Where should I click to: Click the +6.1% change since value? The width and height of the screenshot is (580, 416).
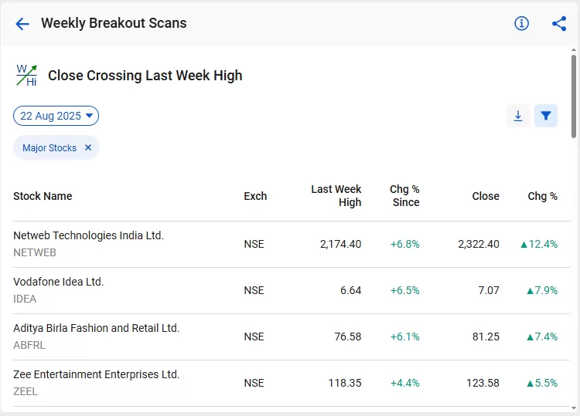click(405, 337)
